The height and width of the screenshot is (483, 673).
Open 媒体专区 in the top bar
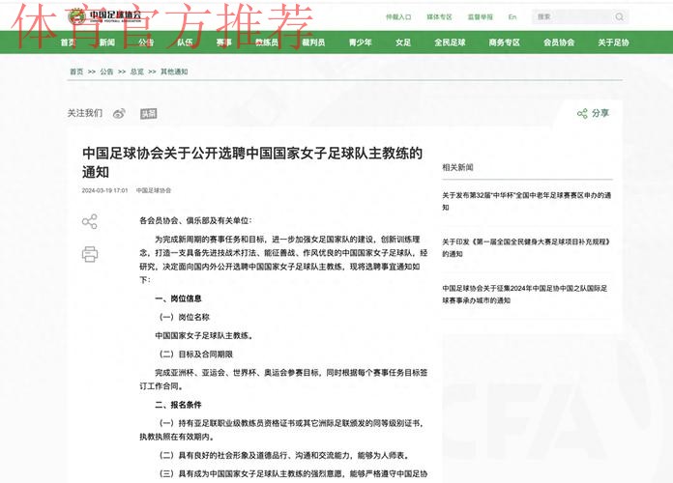(x=439, y=17)
